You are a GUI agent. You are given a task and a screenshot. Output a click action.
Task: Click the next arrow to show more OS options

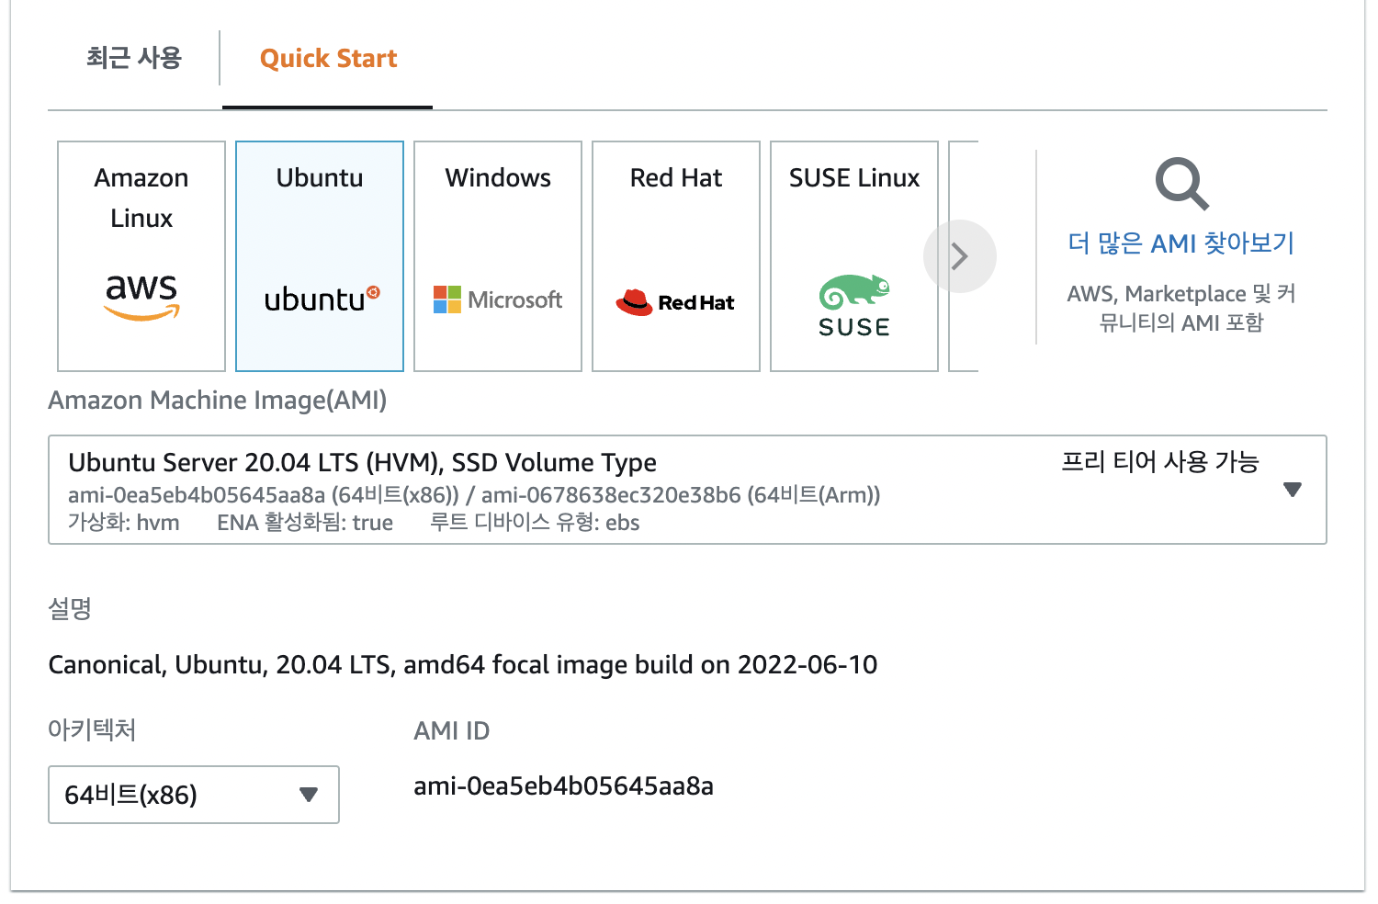[x=960, y=256]
